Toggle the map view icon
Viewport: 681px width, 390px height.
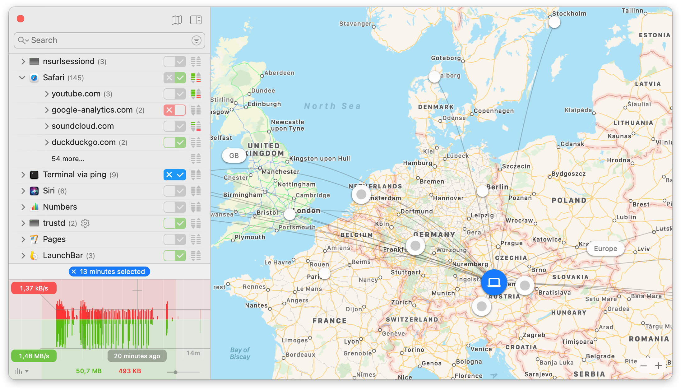(176, 20)
